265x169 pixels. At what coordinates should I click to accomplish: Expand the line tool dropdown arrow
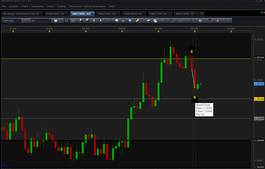pyautogui.click(x=195, y=20)
